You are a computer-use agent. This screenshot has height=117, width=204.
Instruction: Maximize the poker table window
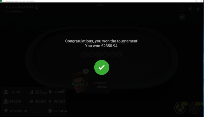coord(196,1)
